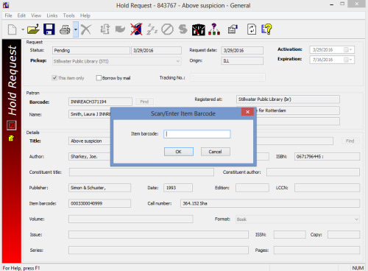Click the circle-slash cancel icon
This screenshot has height=271, width=368.
[167, 29]
